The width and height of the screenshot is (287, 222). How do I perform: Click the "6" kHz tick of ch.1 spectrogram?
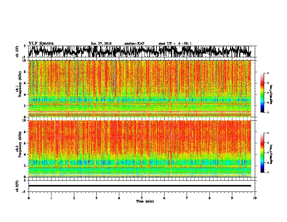click(x=25, y=83)
